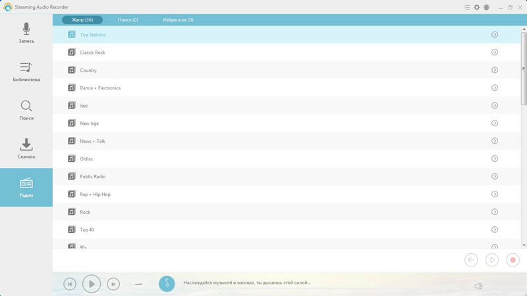Expand Top Stations with its arrow
527x296 pixels.
click(x=495, y=35)
